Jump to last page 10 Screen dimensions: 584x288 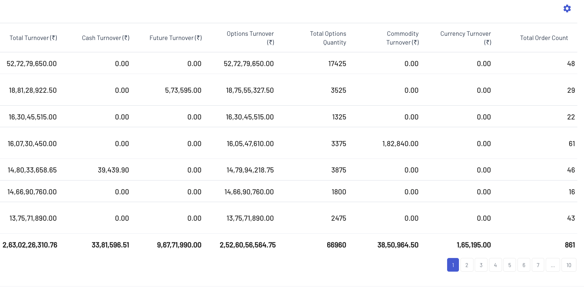coord(569,265)
